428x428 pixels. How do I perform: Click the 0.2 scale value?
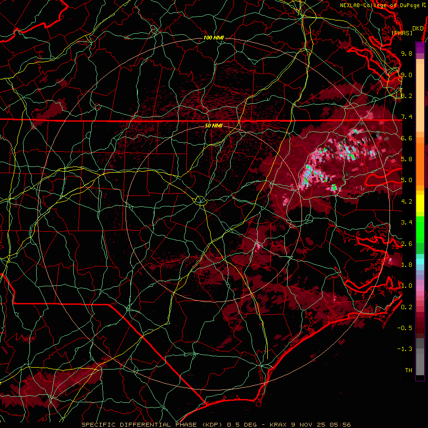pos(407,307)
